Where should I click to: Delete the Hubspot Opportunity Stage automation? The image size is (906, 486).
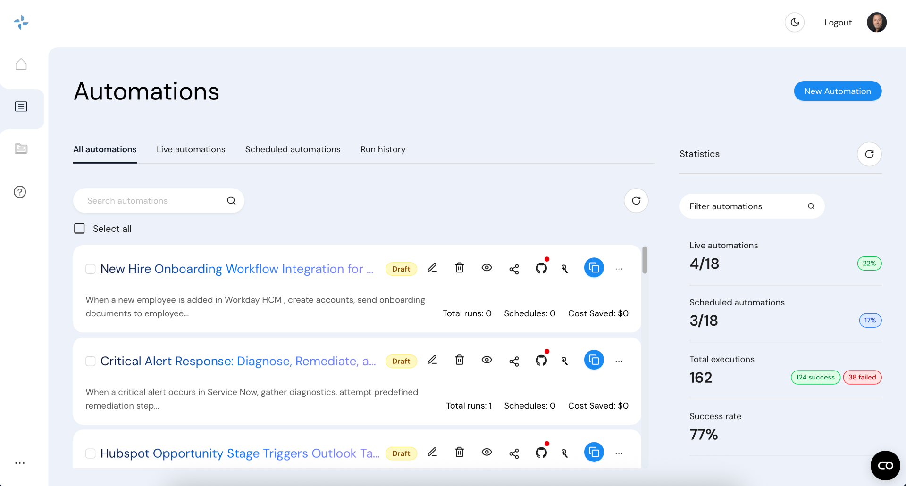pyautogui.click(x=460, y=453)
